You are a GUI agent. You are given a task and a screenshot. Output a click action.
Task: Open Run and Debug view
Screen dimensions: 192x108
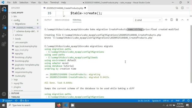4,35
